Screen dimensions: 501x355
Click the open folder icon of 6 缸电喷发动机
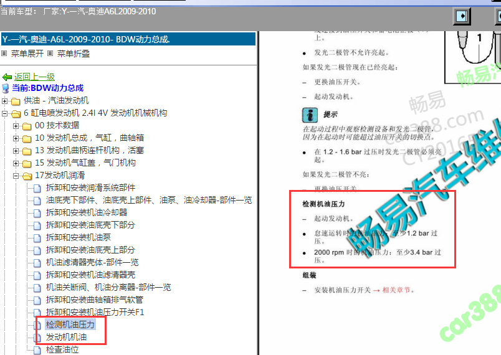pyautogui.click(x=16, y=113)
